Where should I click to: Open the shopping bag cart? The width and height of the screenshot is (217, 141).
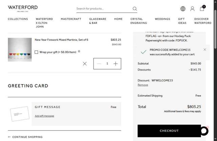(202, 8)
